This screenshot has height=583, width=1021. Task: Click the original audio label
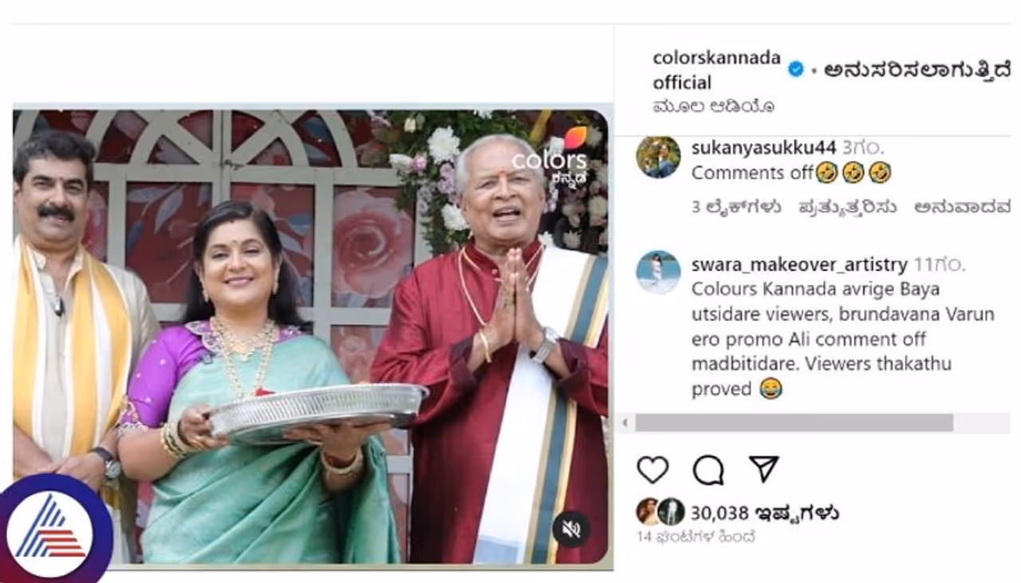coord(713,106)
